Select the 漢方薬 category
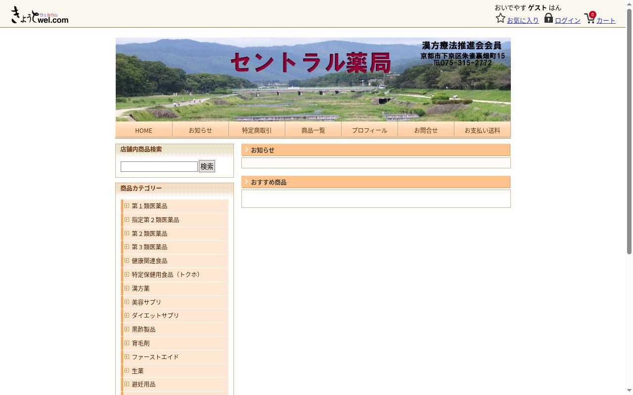Viewport: 633px width, 395px height. pyautogui.click(x=175, y=288)
